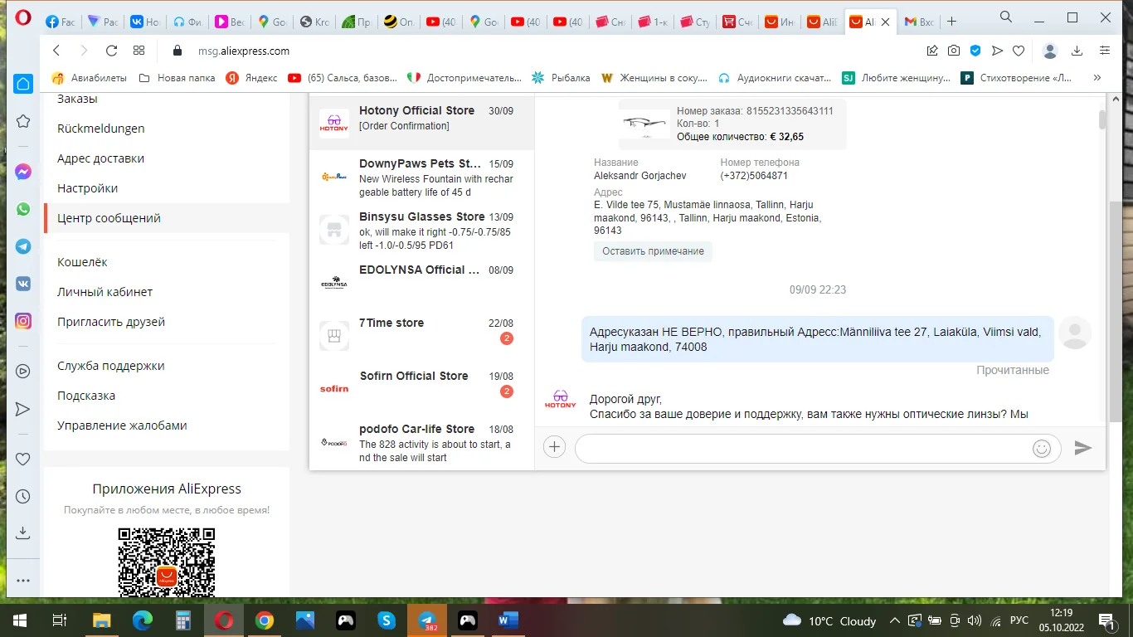Screen dimensions: 1133x637
Task: Open Служба поддержки menu item
Action: pyautogui.click(x=111, y=366)
